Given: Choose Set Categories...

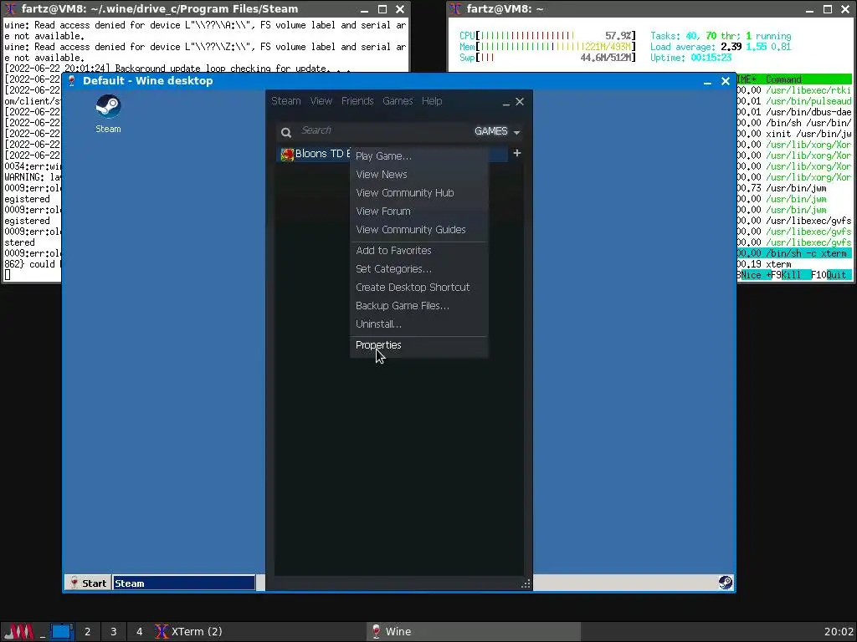Looking at the screenshot, I should (x=418, y=269).
